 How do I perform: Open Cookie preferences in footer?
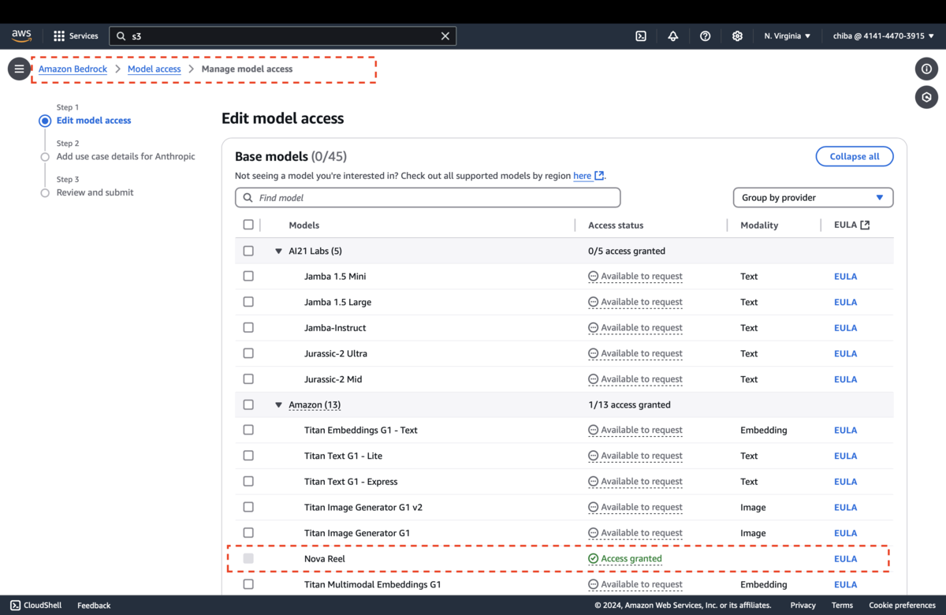tap(902, 606)
